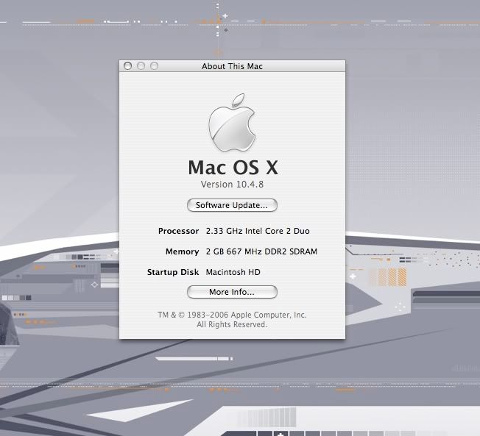The image size is (480, 436).
Task: Close the About This Mac window
Action: coord(128,66)
